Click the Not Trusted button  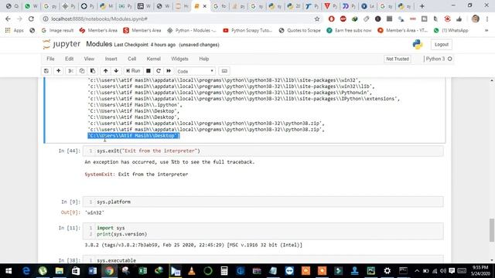coord(398,59)
